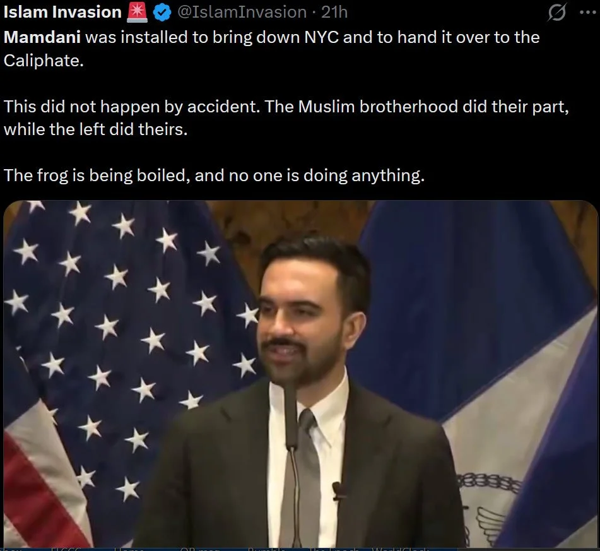Screen dimensions: 600x551
Task: Play the embedded video of the speaker
Action: tap(300, 374)
